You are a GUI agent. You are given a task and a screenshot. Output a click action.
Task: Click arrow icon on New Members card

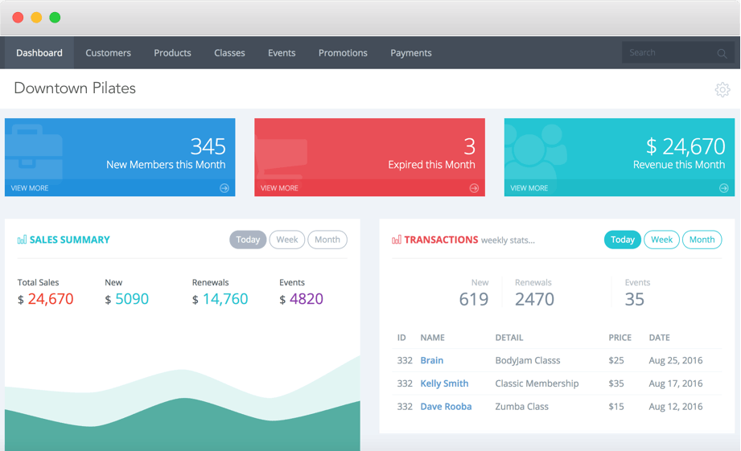click(x=224, y=188)
